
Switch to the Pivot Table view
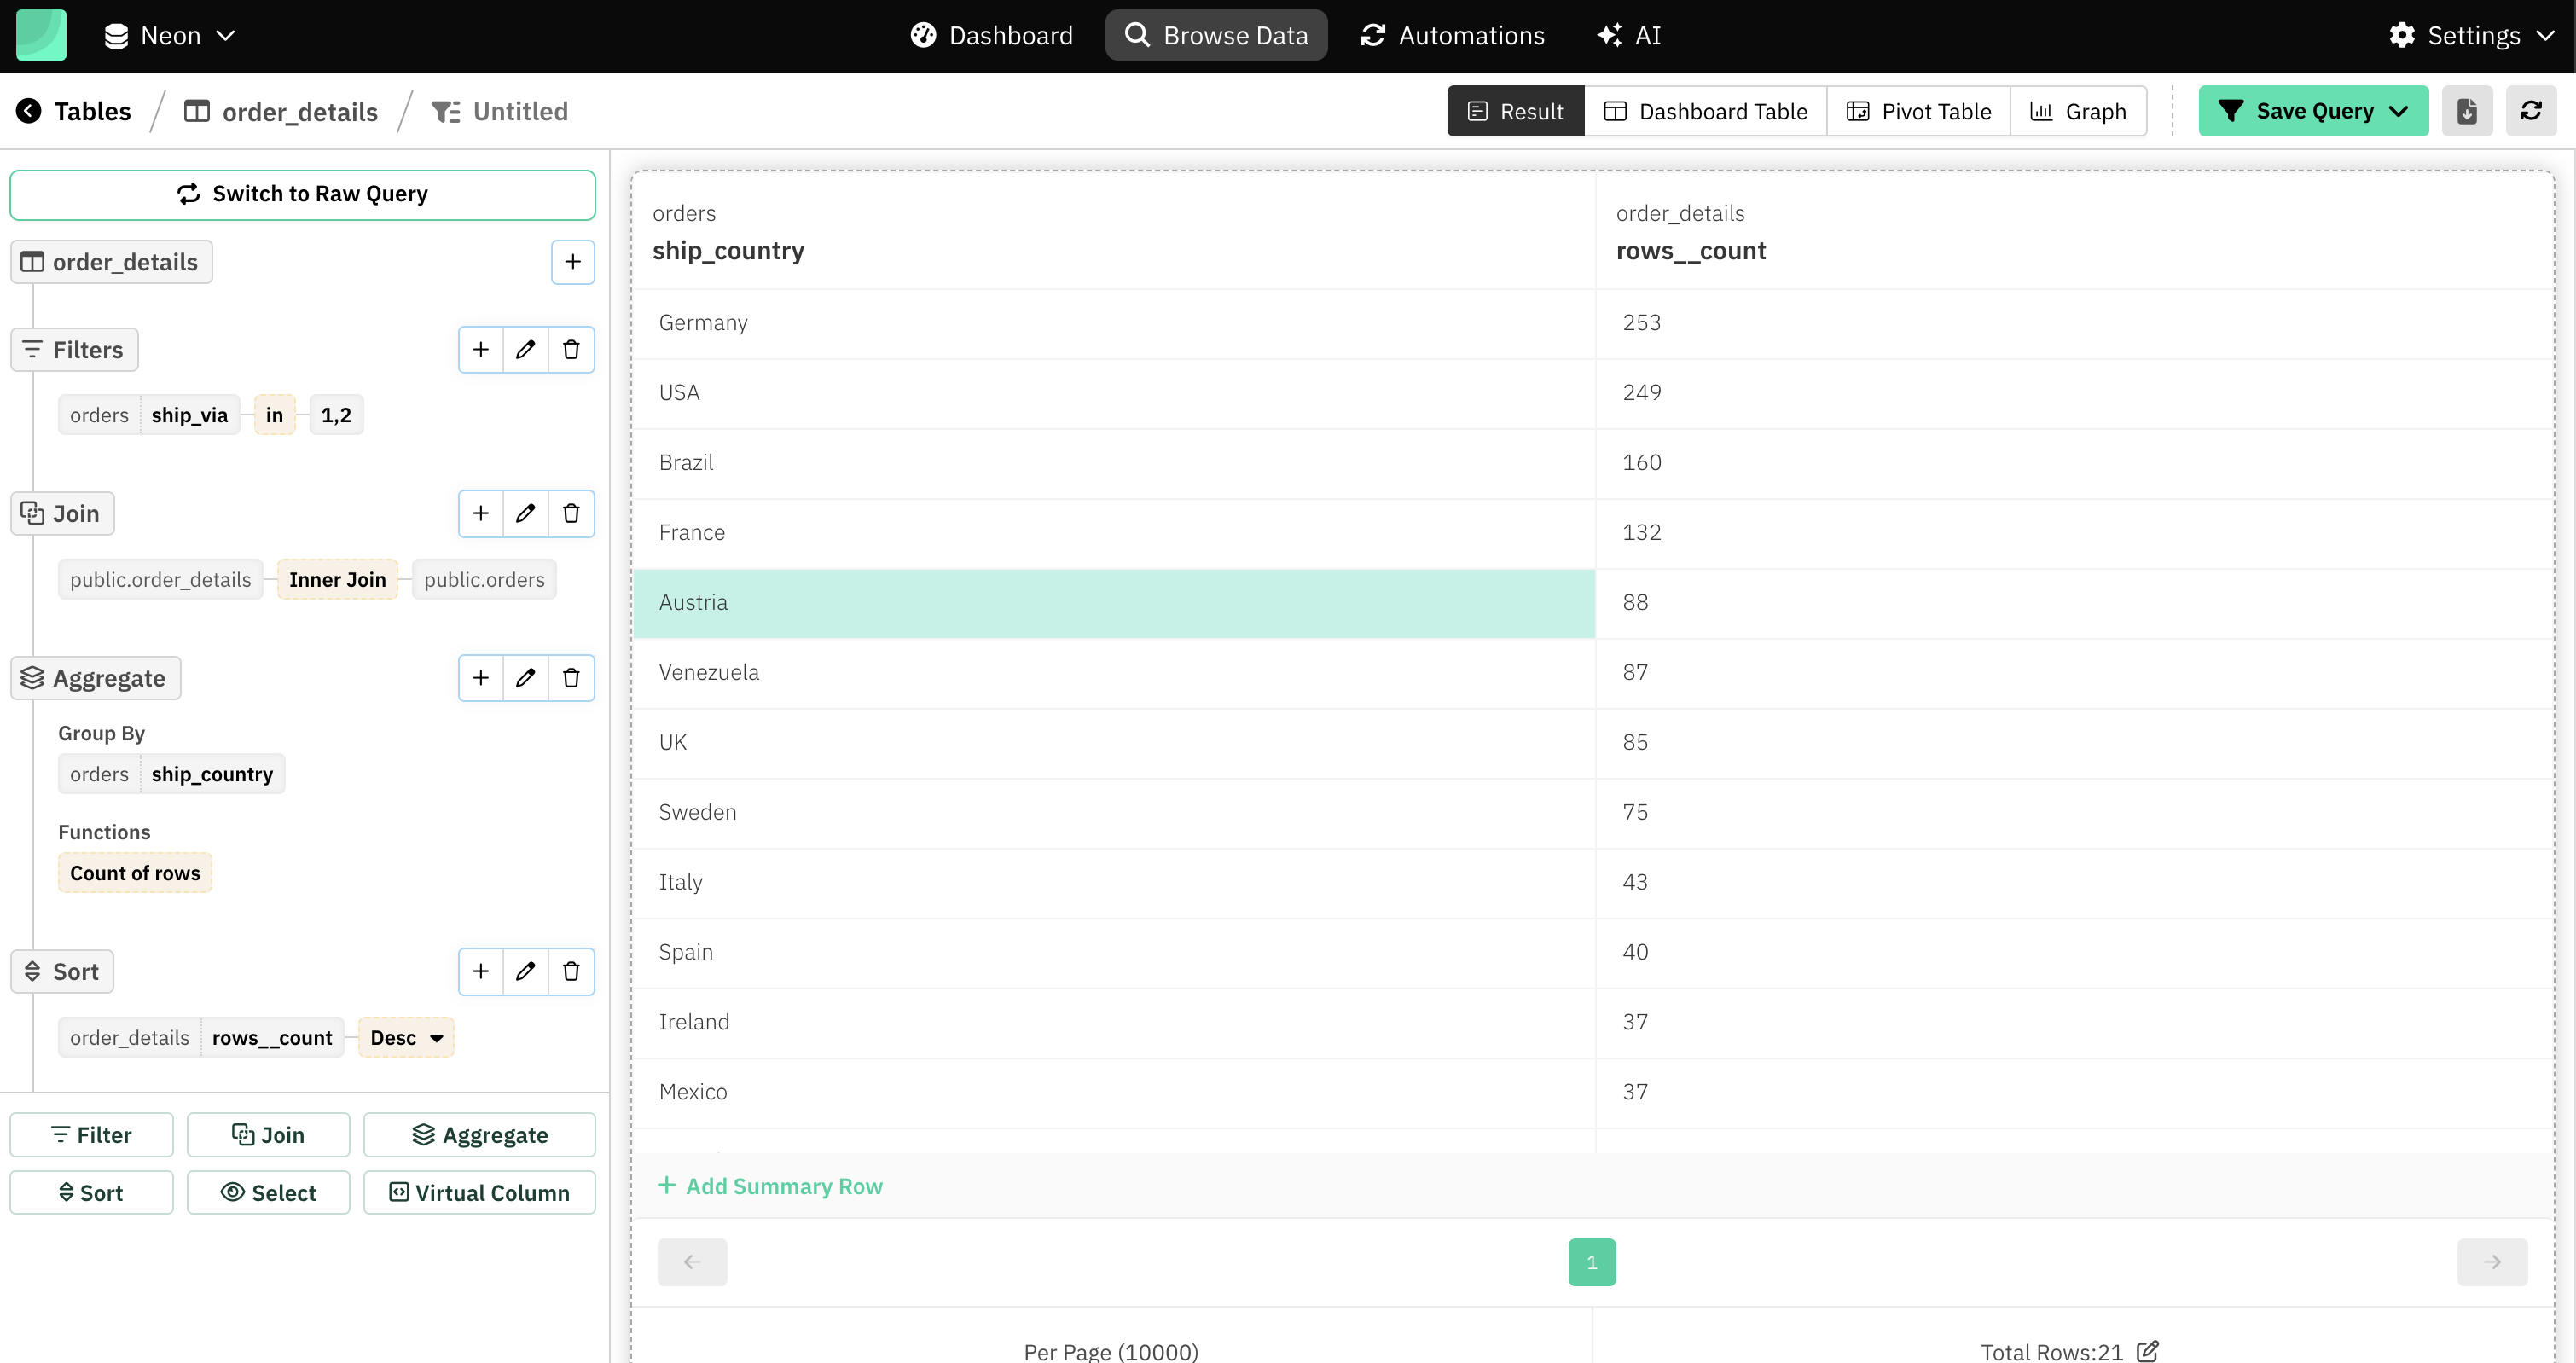1918,111
